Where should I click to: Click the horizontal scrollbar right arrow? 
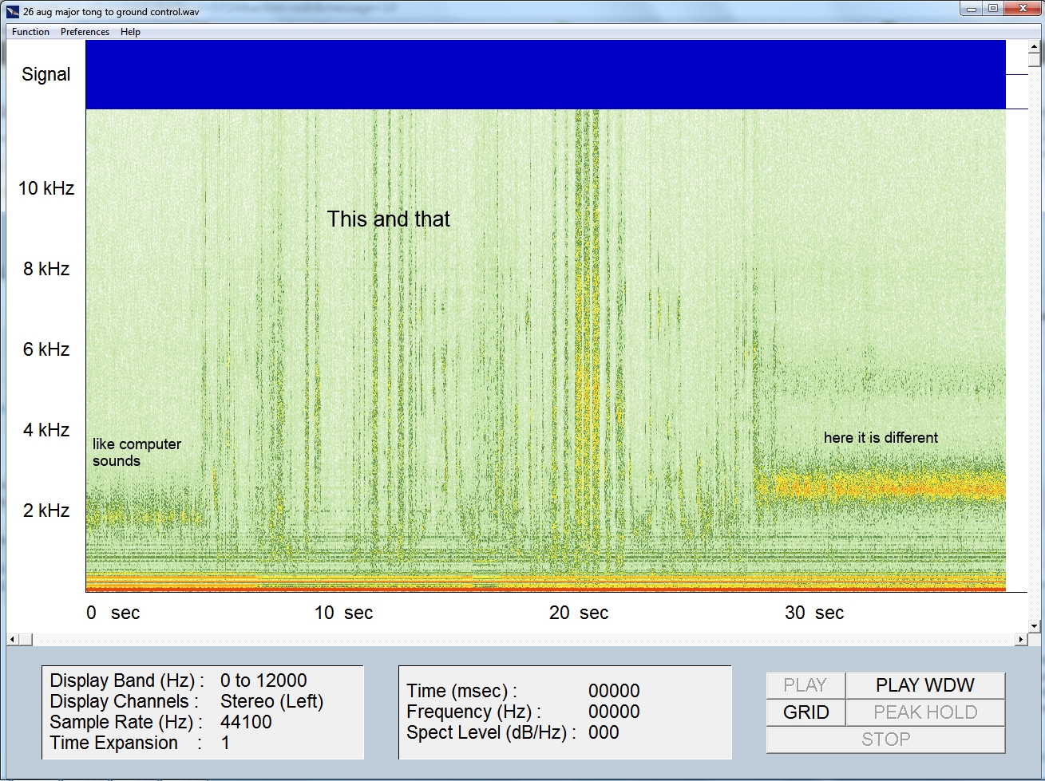click(1021, 639)
